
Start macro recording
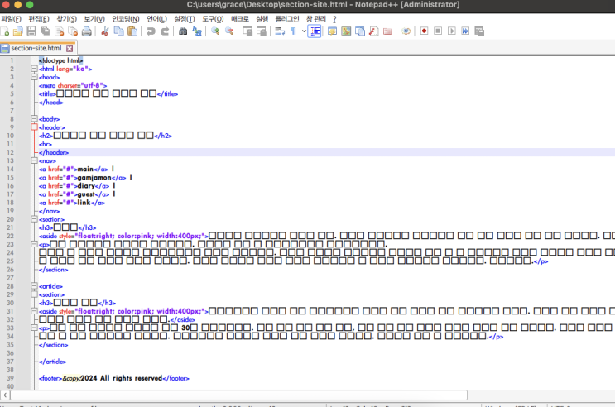424,31
